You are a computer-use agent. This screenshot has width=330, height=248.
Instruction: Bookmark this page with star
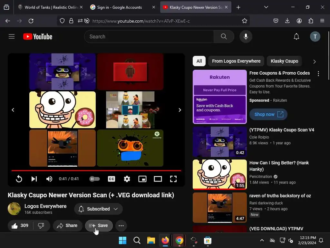coord(244,21)
